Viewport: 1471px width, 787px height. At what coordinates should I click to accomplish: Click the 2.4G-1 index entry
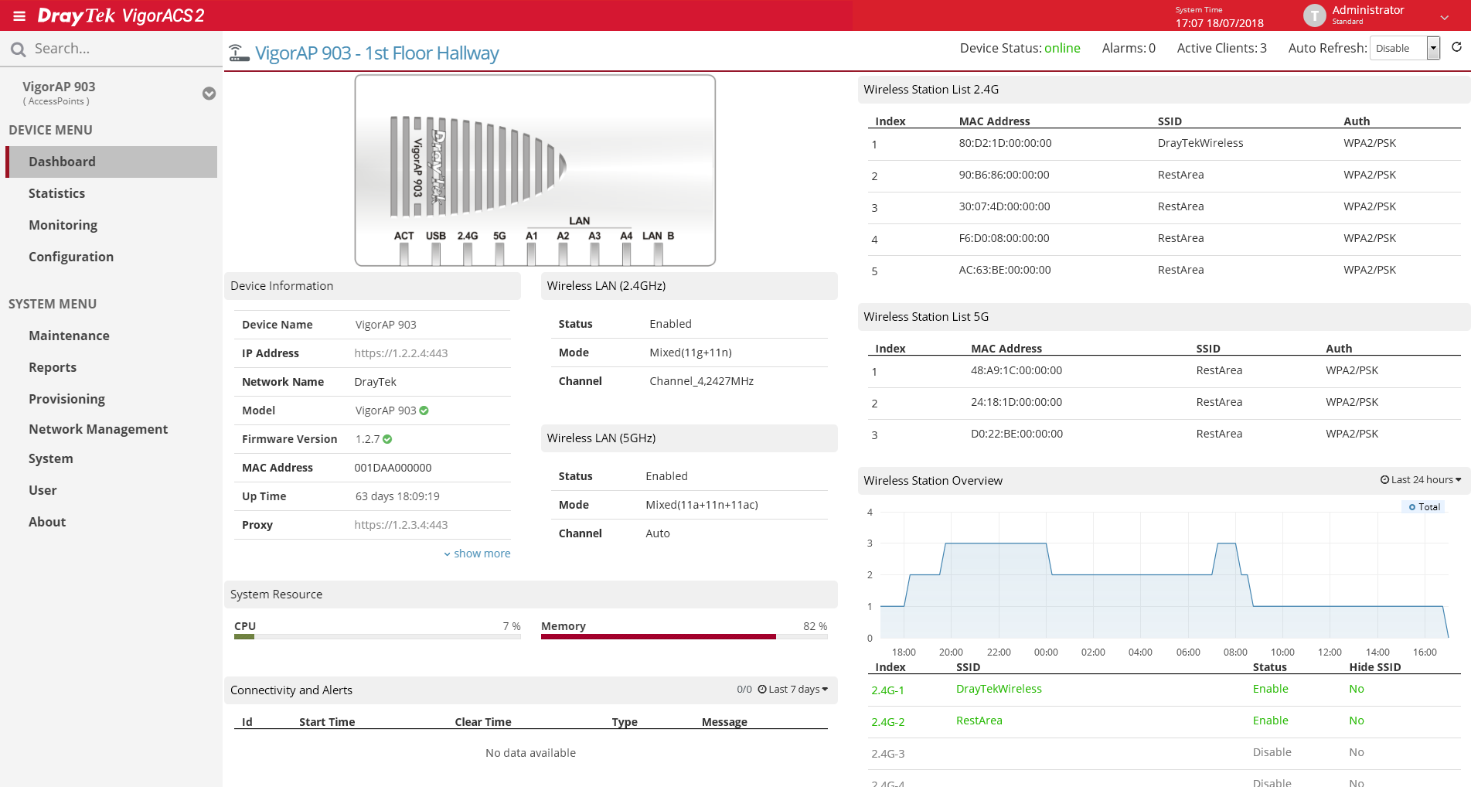coord(887,690)
